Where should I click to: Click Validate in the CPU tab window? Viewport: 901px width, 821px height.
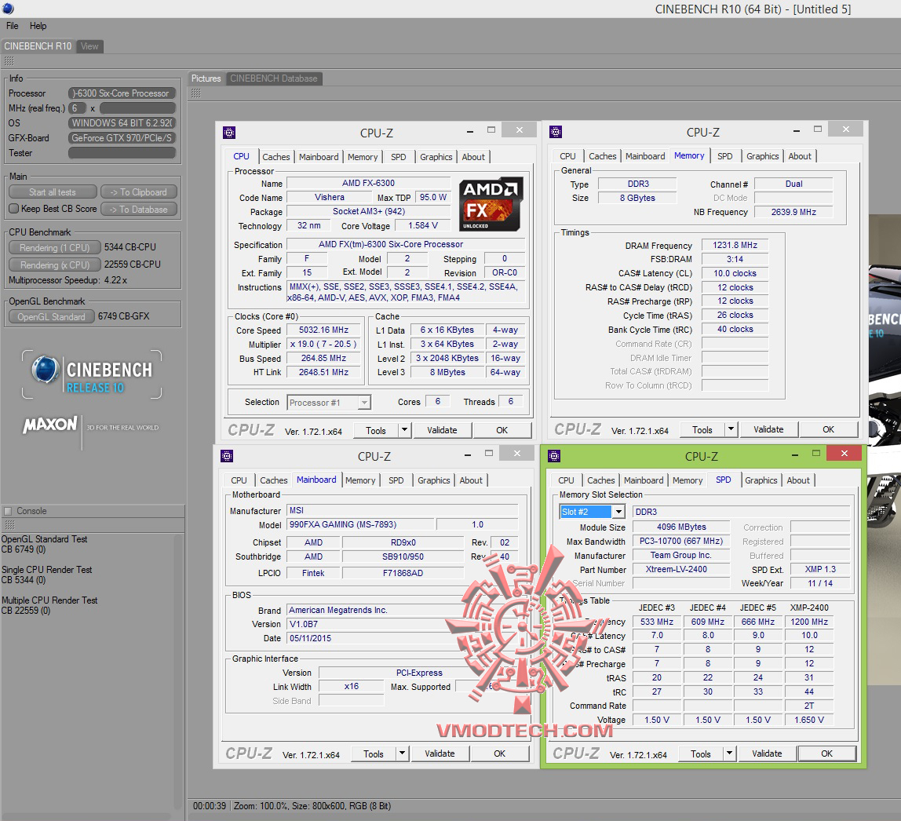[x=442, y=430]
